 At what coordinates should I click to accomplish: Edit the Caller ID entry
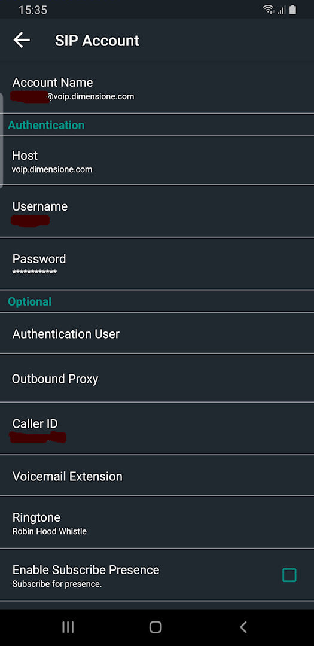(157, 428)
